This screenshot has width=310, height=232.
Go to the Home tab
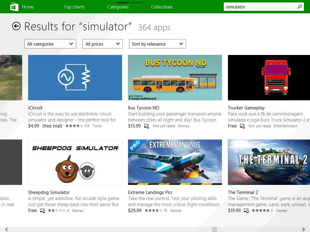click(28, 7)
